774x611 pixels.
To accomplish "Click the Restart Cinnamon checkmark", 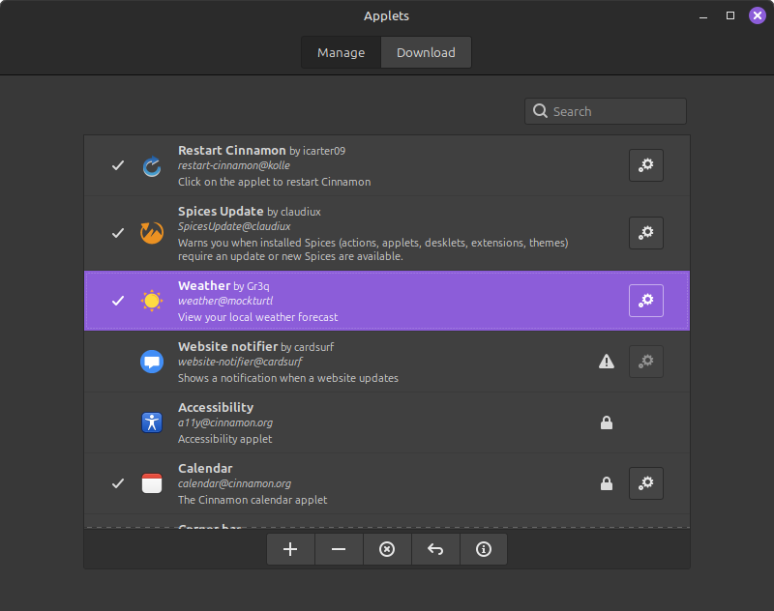I will [x=118, y=165].
